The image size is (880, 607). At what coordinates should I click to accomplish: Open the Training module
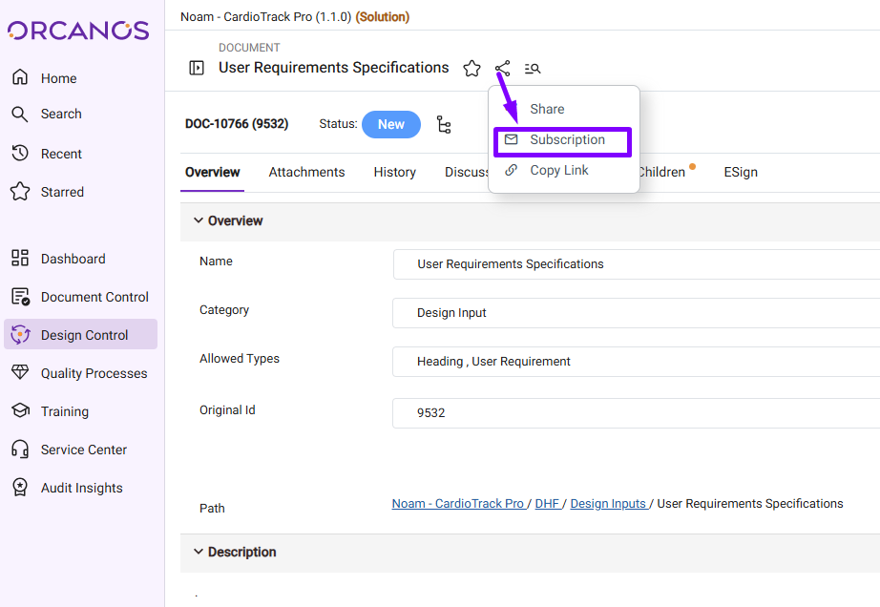(64, 411)
